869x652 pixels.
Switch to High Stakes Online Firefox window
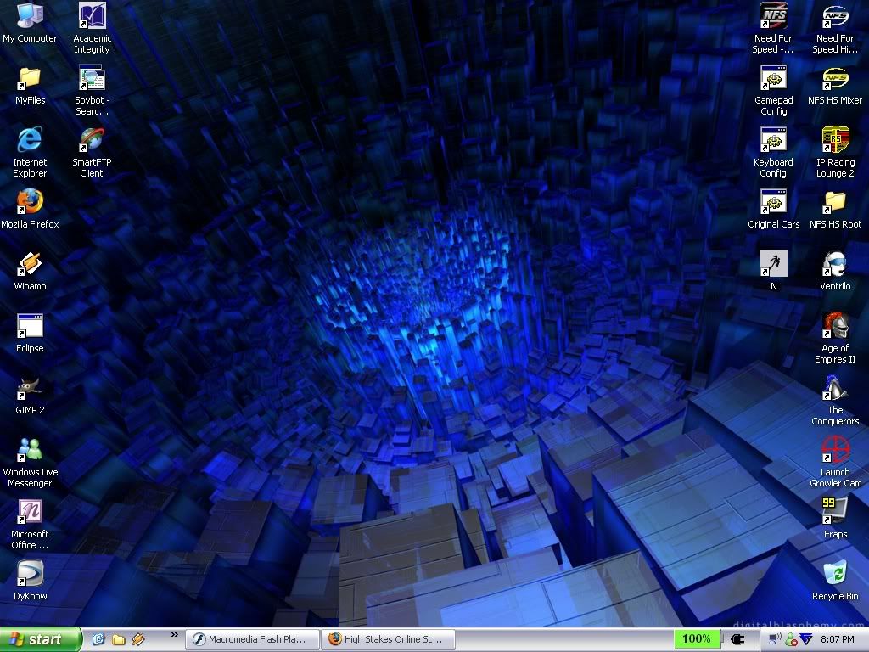389,639
